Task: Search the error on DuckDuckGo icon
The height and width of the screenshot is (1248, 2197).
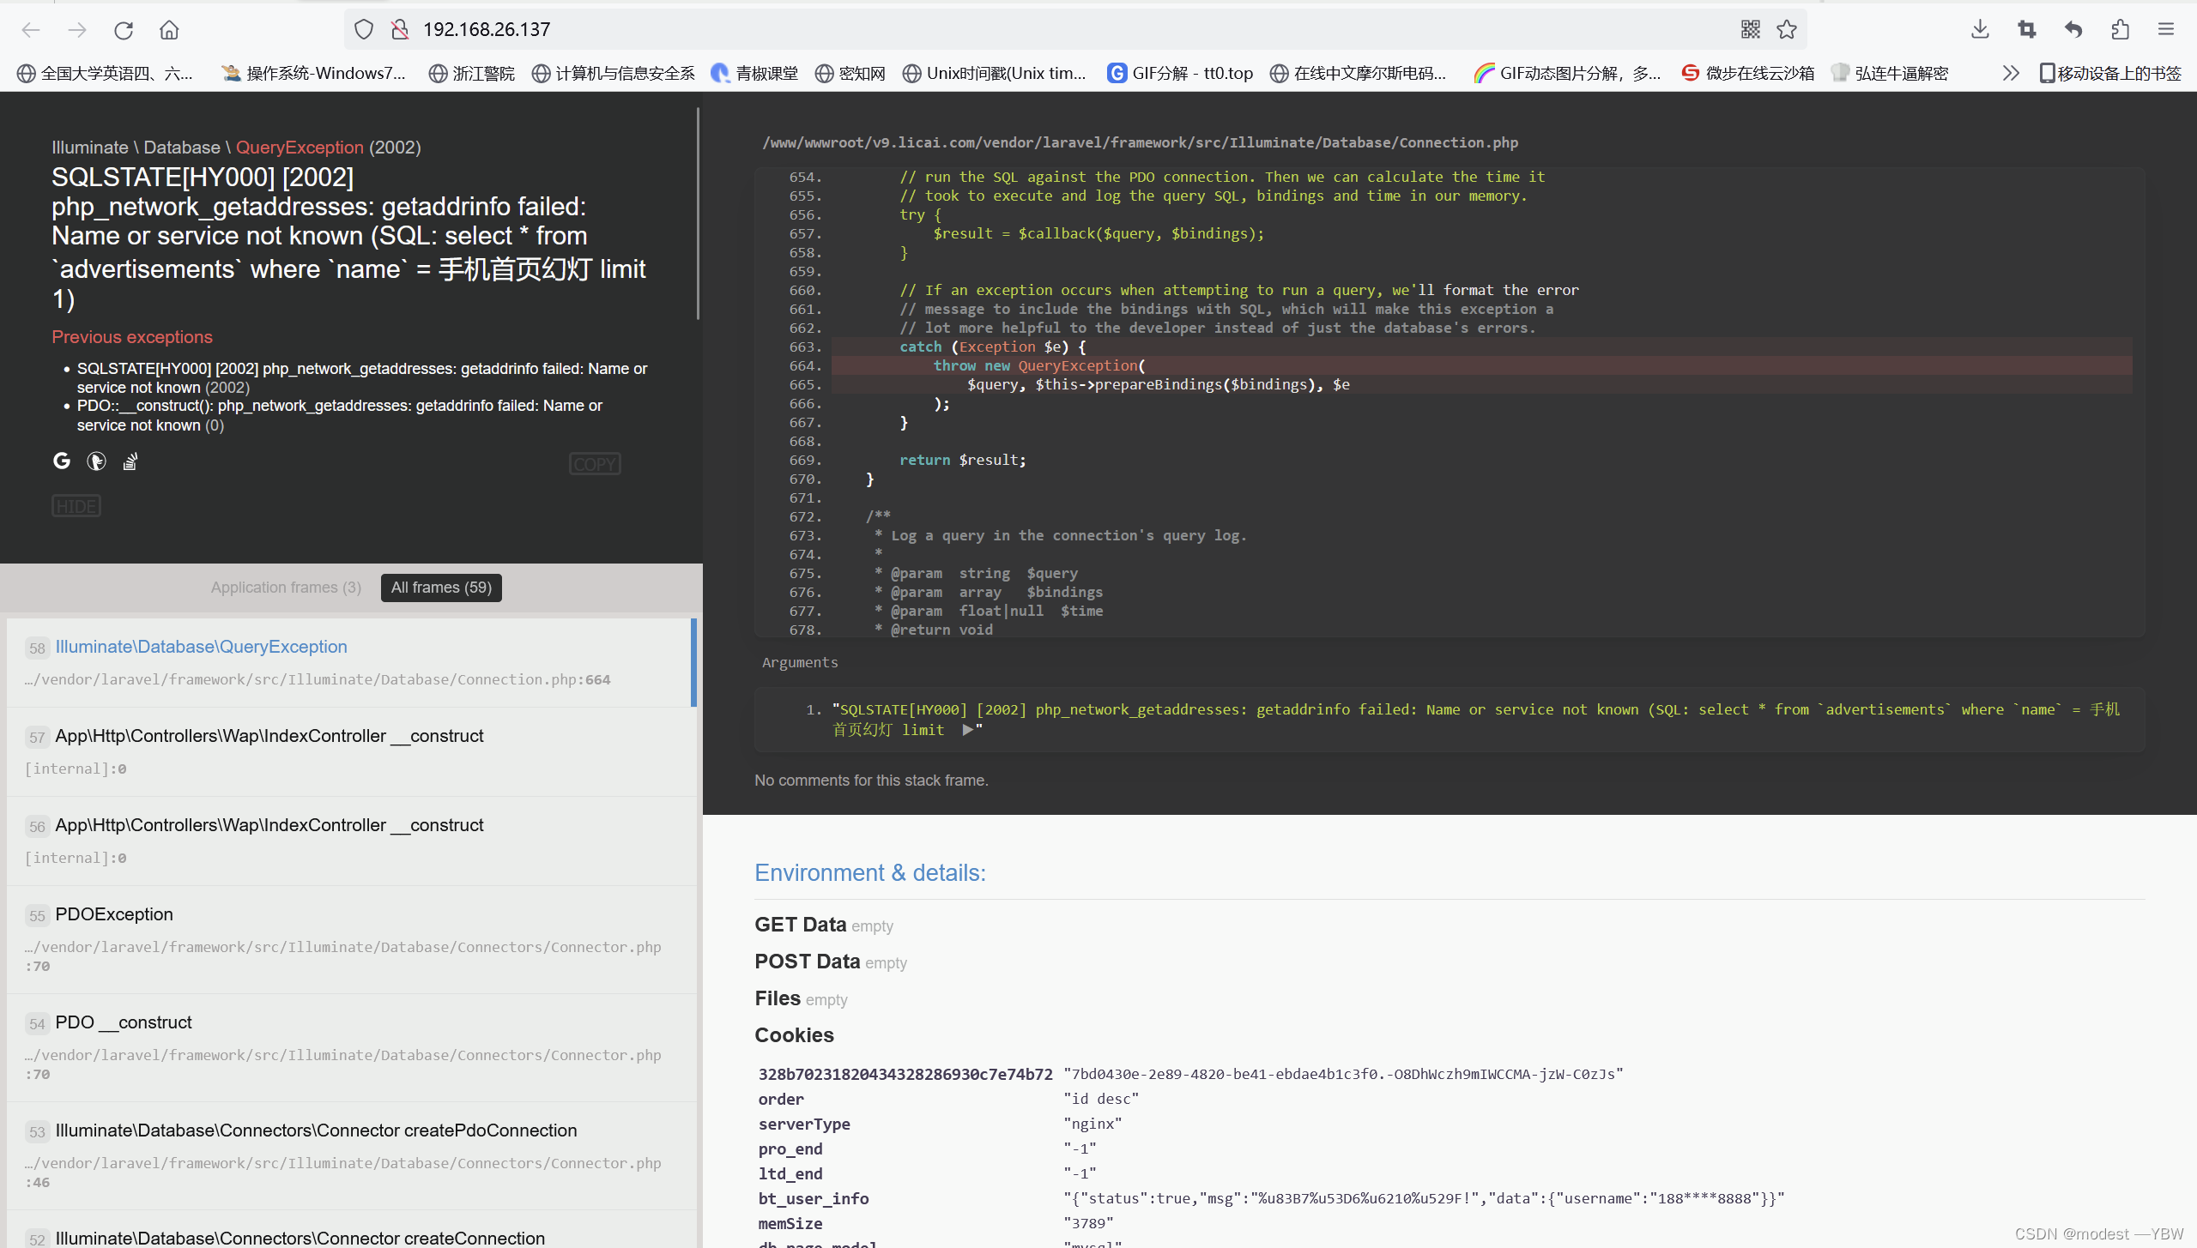Action: tap(96, 461)
